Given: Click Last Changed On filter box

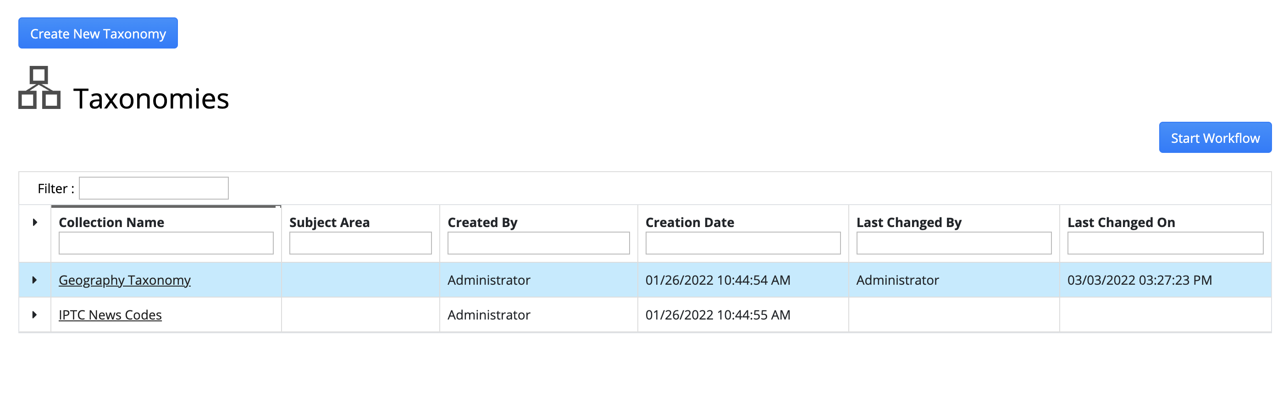Looking at the screenshot, I should [1165, 243].
